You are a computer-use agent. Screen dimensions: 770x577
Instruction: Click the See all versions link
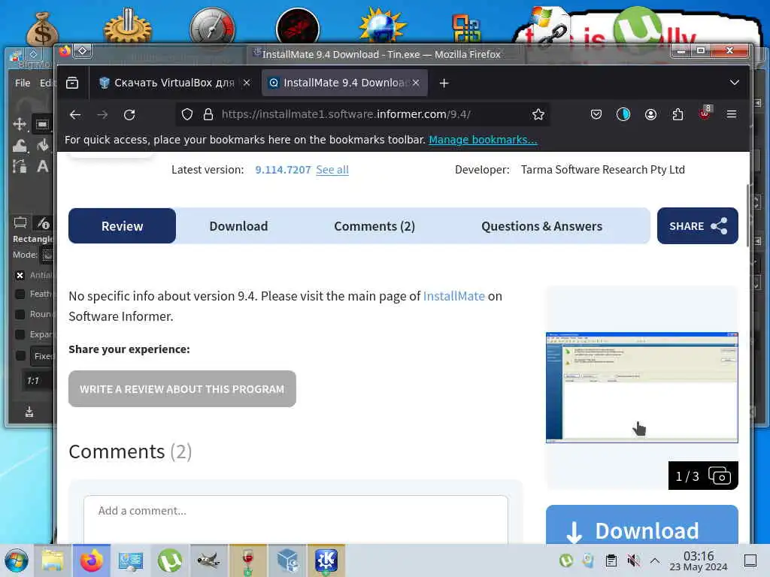332,170
